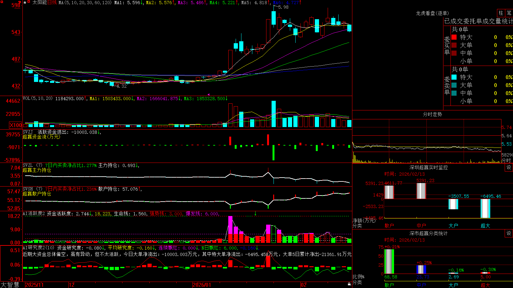Select 中户 category in 深圳超赢实时监控
Image resolution: width=513 pixels, height=288 pixels.
point(421,226)
